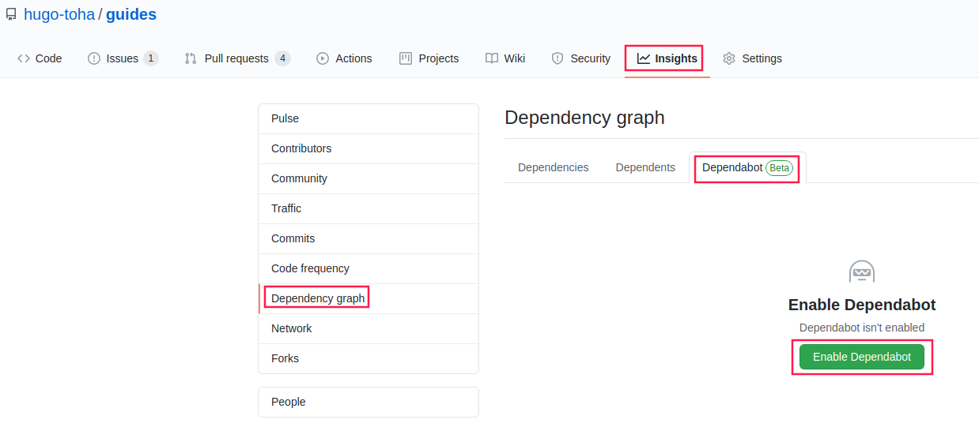Click the Pull requests branch icon
The width and height of the screenshot is (979, 427).
[191, 58]
